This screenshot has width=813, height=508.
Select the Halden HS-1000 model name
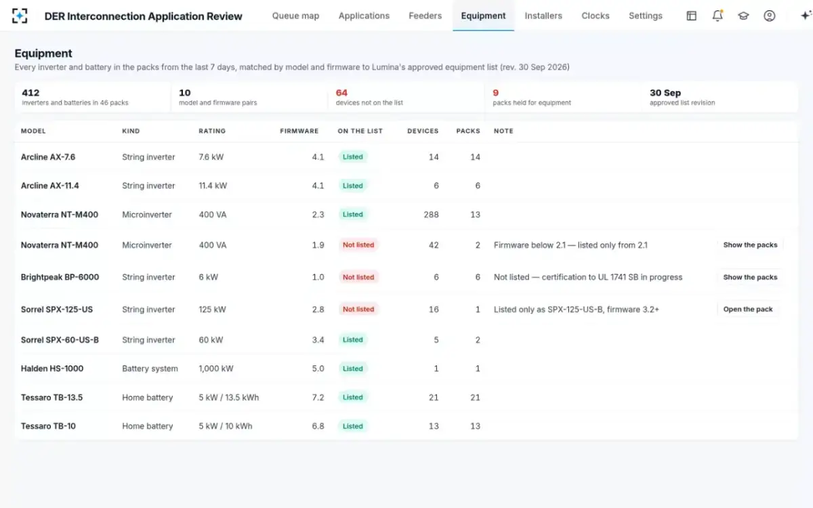click(x=52, y=369)
